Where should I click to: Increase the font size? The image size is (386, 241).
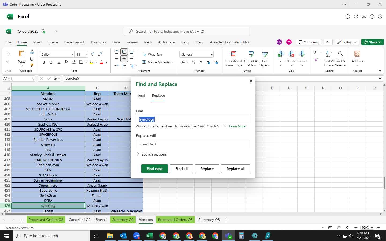(x=92, y=54)
